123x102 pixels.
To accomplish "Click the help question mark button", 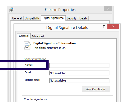I will point(104,26).
